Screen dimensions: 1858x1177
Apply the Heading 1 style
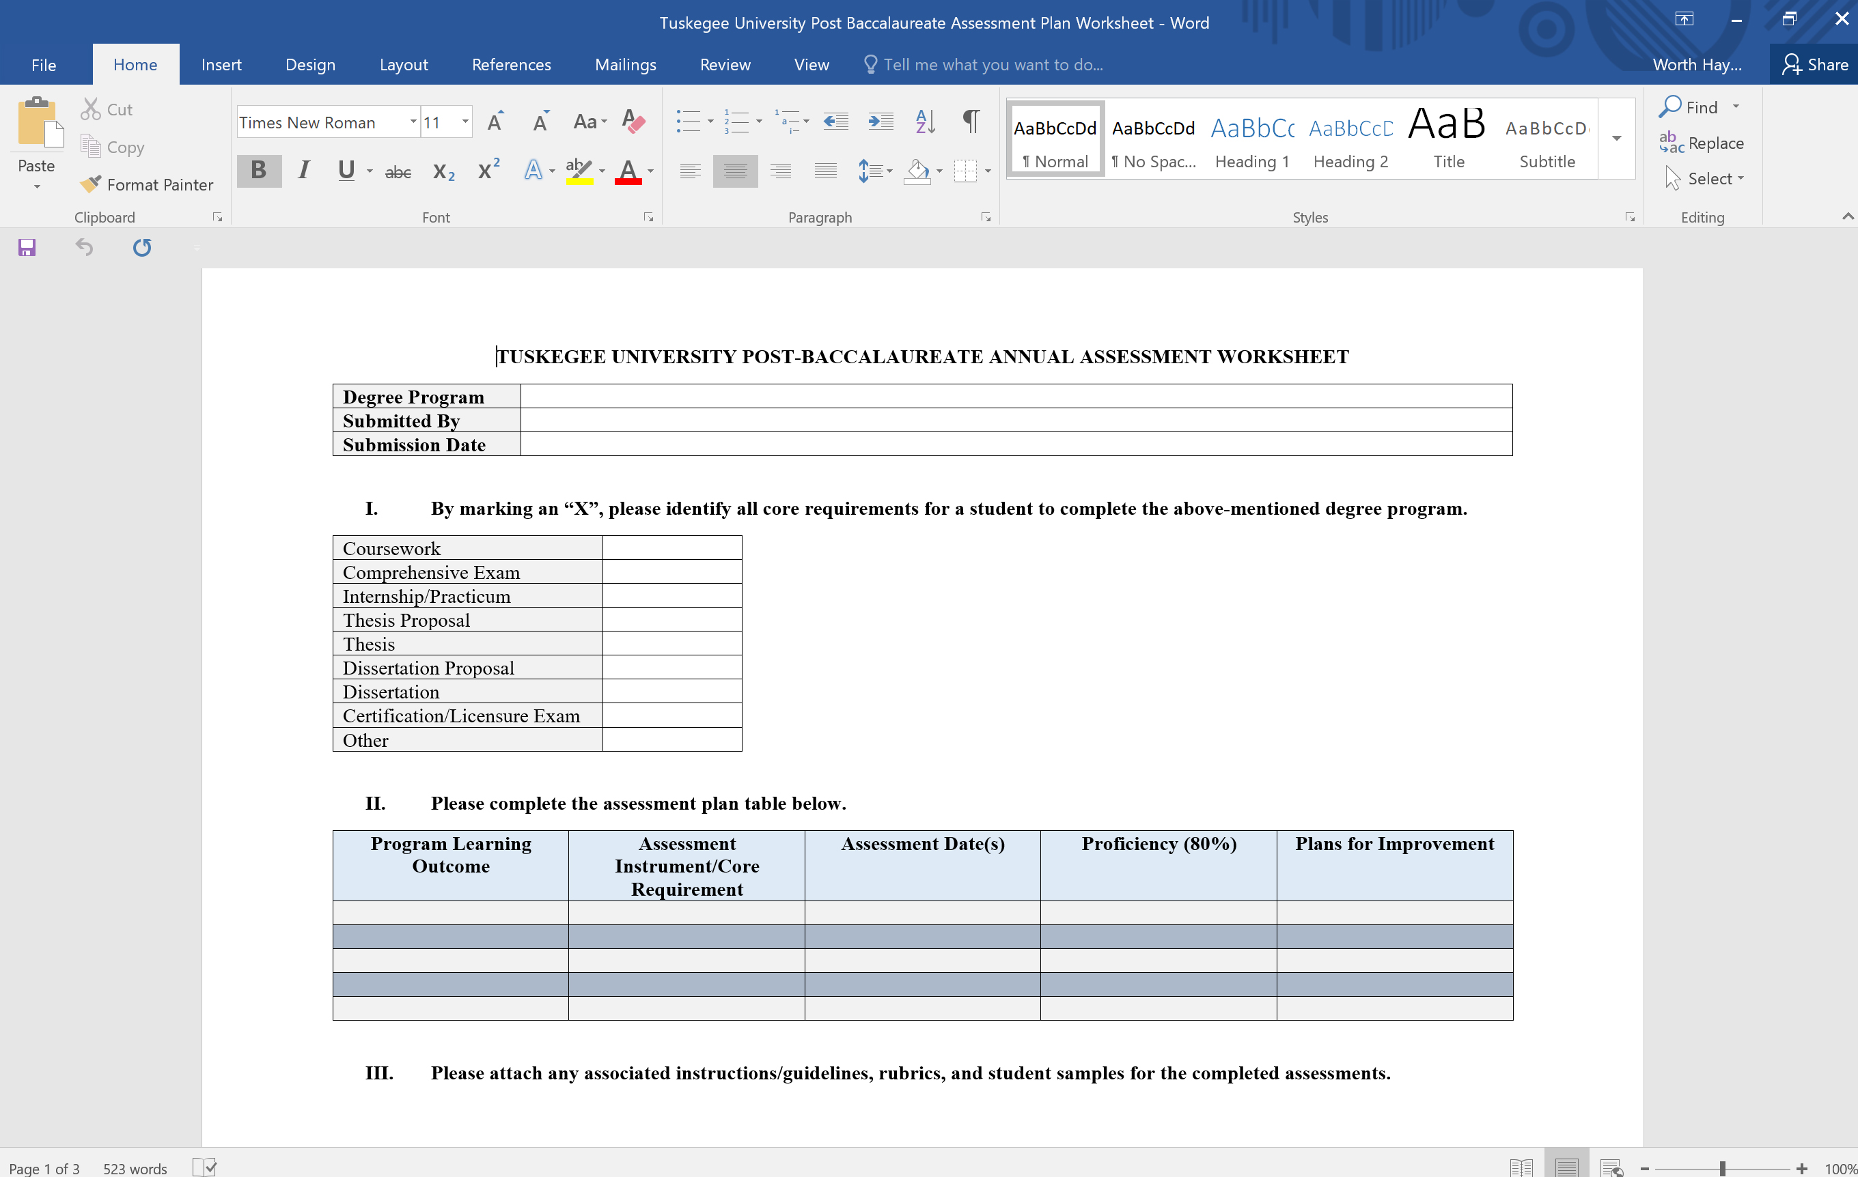[1251, 137]
